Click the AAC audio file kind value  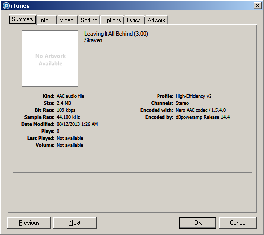(x=70, y=96)
